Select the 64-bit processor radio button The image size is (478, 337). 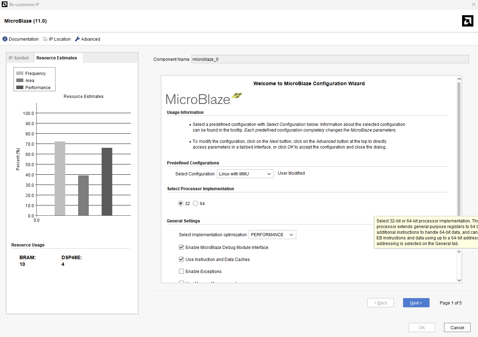pyautogui.click(x=196, y=204)
